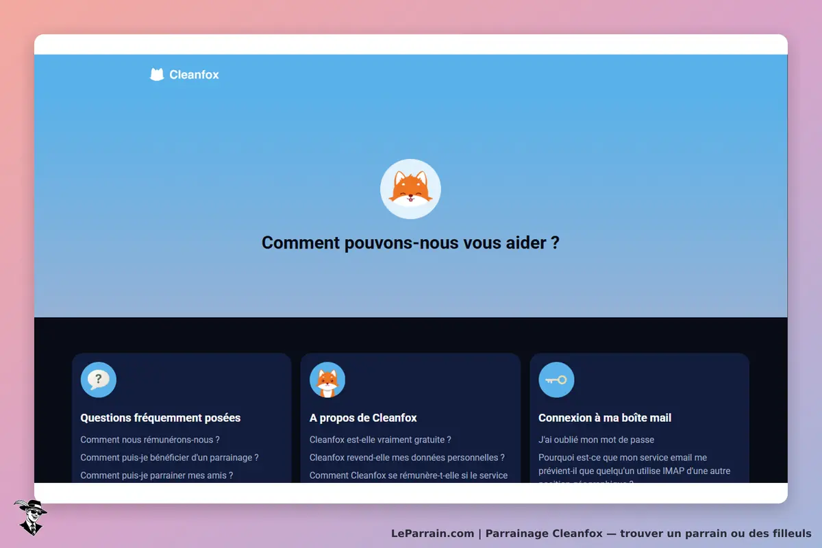The width and height of the screenshot is (822, 548).
Task: Open 'Comment puis-je bénéficier d'un parrainage ?'
Action: 169,458
